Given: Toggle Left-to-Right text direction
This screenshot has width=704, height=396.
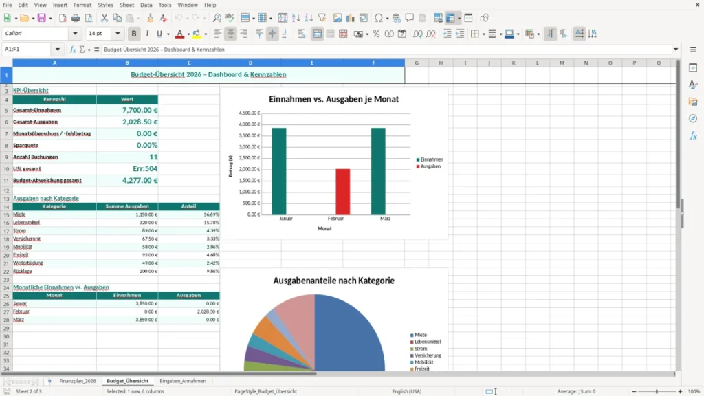Looking at the screenshot, I should (x=551, y=34).
